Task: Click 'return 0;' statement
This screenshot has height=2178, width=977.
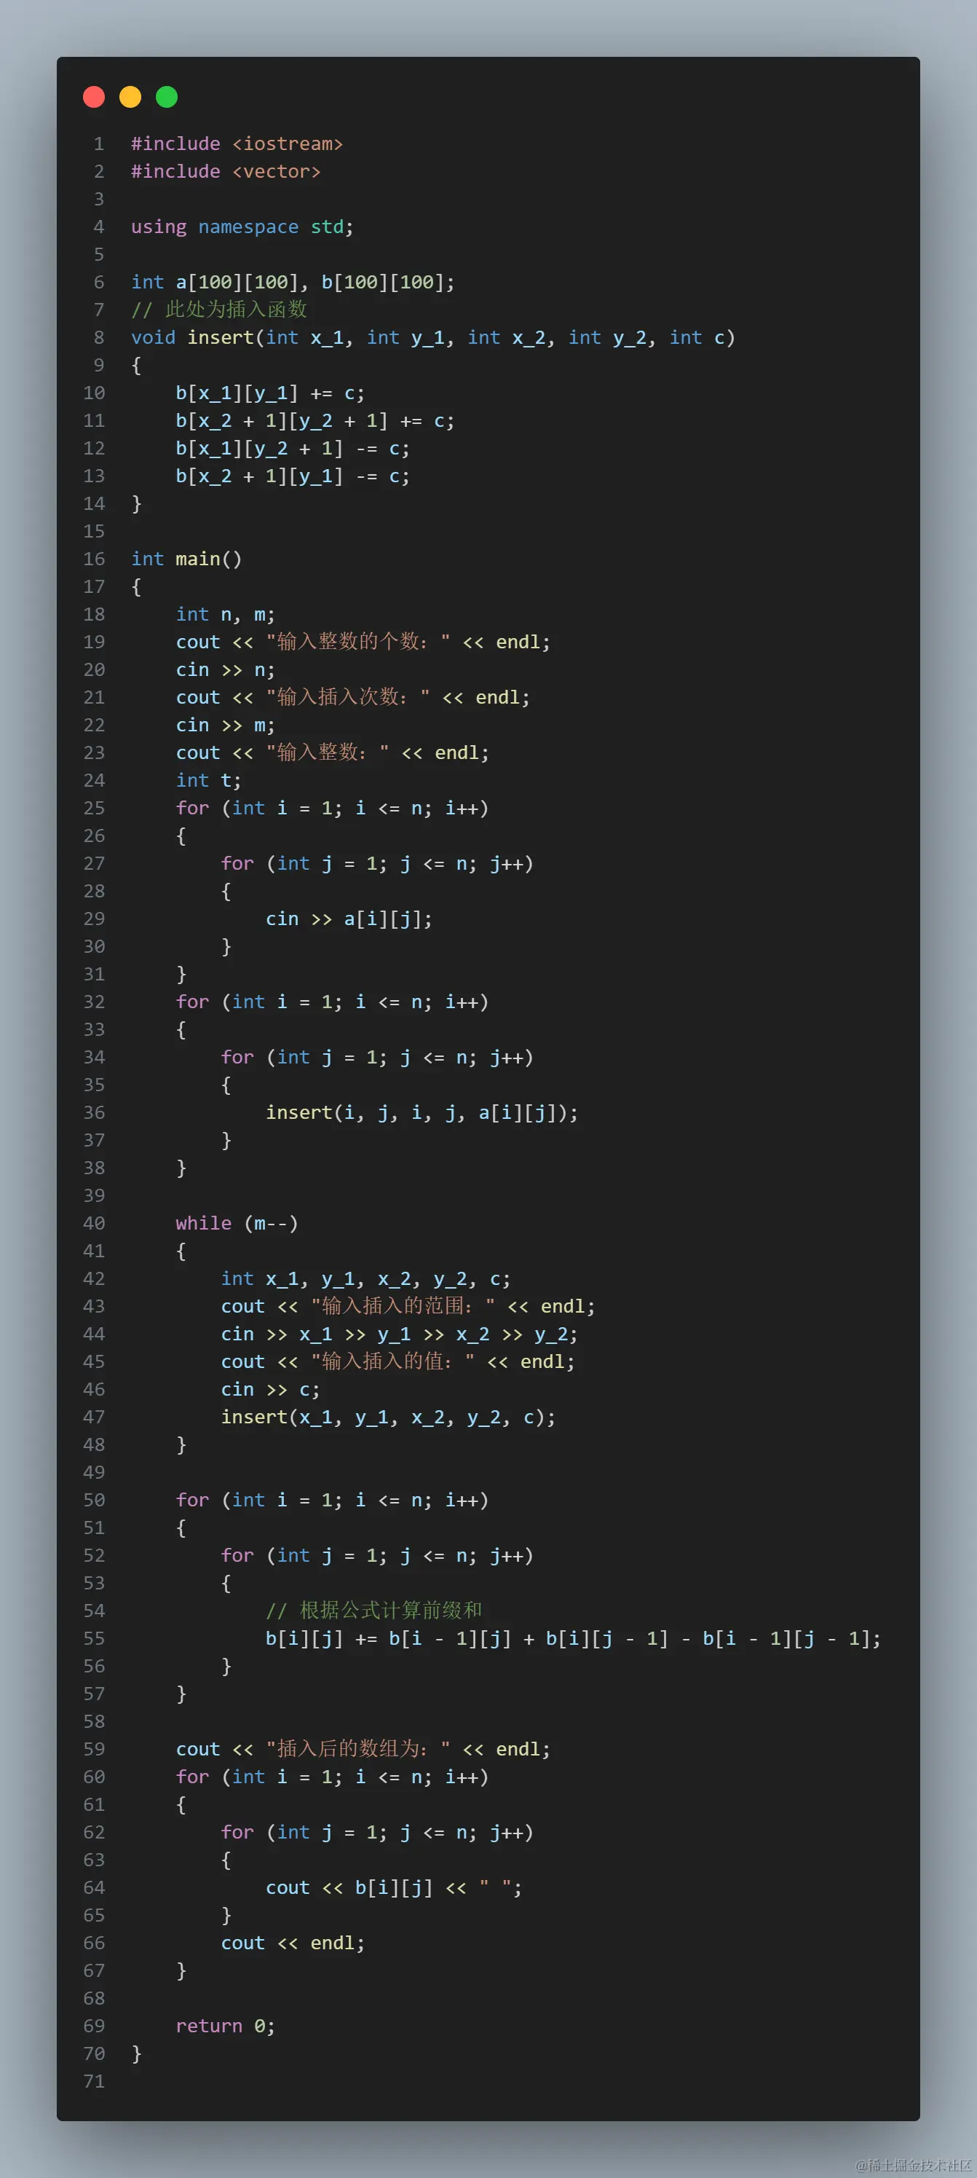Action: (x=225, y=2026)
